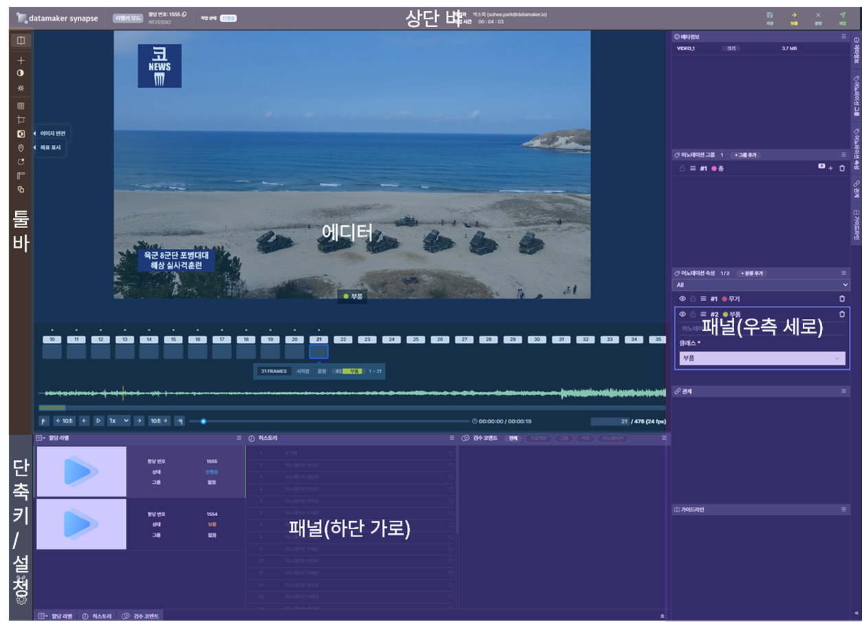Switch to bottom 히스토리 tab

tap(97, 616)
